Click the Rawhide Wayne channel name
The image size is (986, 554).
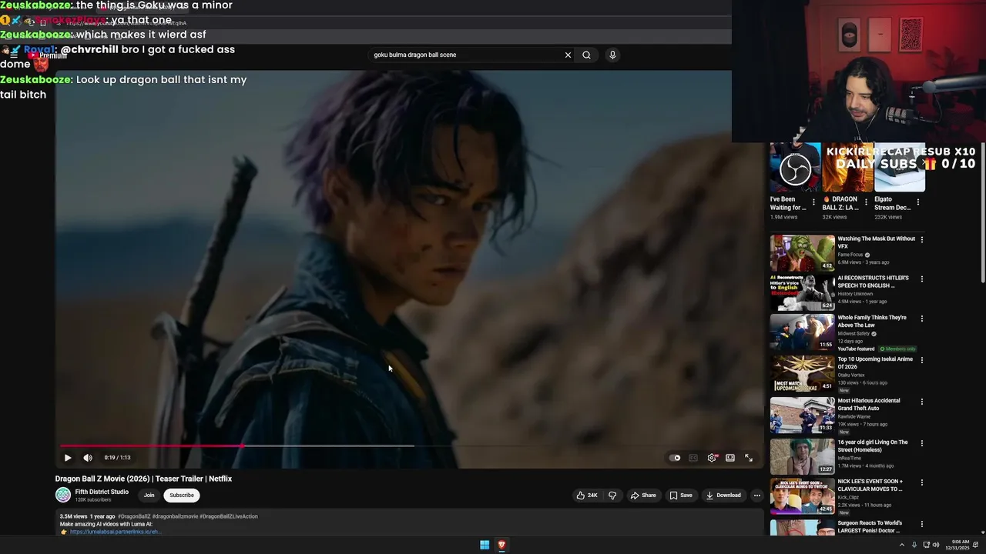pyautogui.click(x=854, y=417)
